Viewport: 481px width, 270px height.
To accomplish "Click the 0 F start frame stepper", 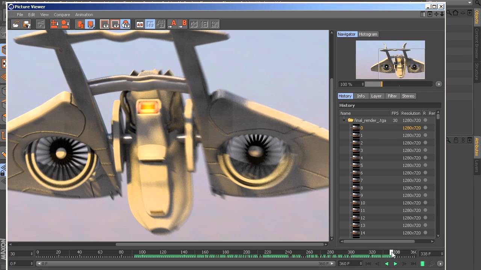I will coord(32,264).
